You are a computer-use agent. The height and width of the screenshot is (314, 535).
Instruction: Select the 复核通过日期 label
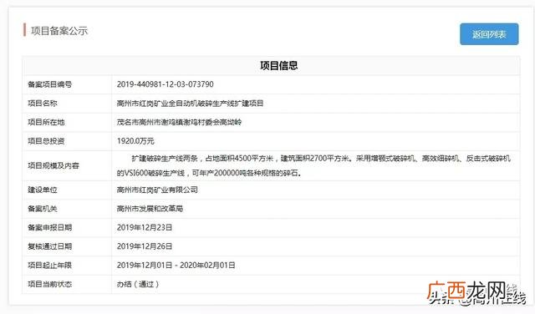[50, 246]
